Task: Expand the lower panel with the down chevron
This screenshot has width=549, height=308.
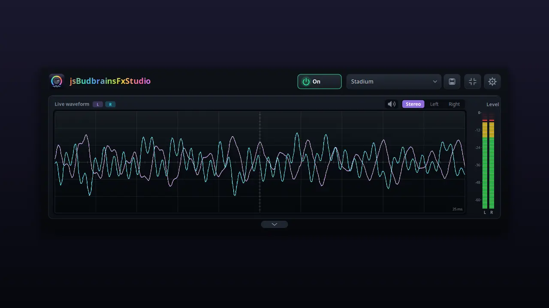Action: pyautogui.click(x=274, y=224)
